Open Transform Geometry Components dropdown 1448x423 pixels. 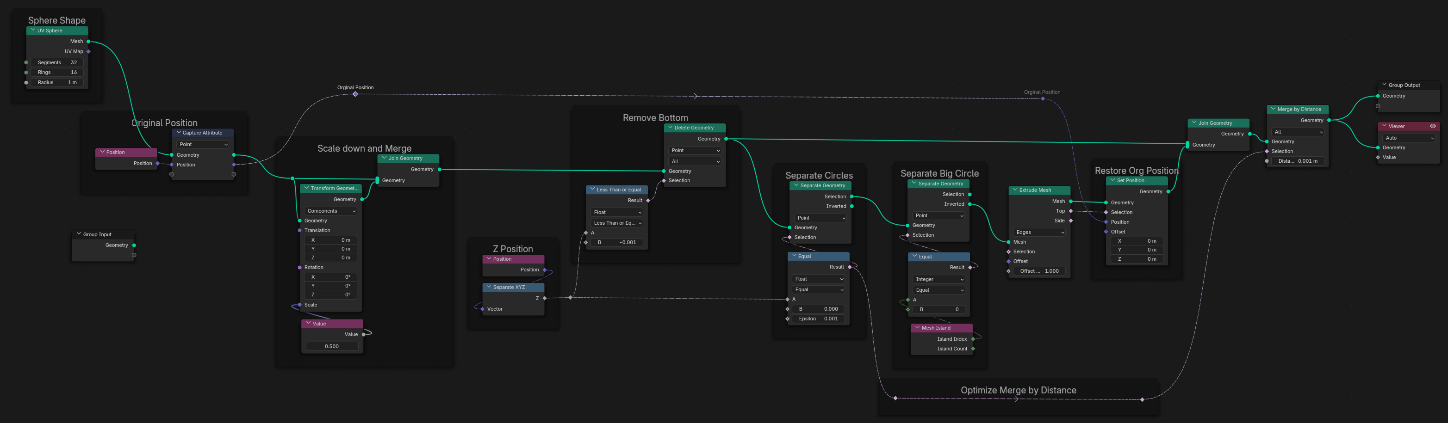click(331, 211)
